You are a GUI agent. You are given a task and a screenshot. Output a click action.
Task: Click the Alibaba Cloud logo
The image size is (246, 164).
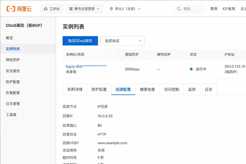click(x=19, y=9)
